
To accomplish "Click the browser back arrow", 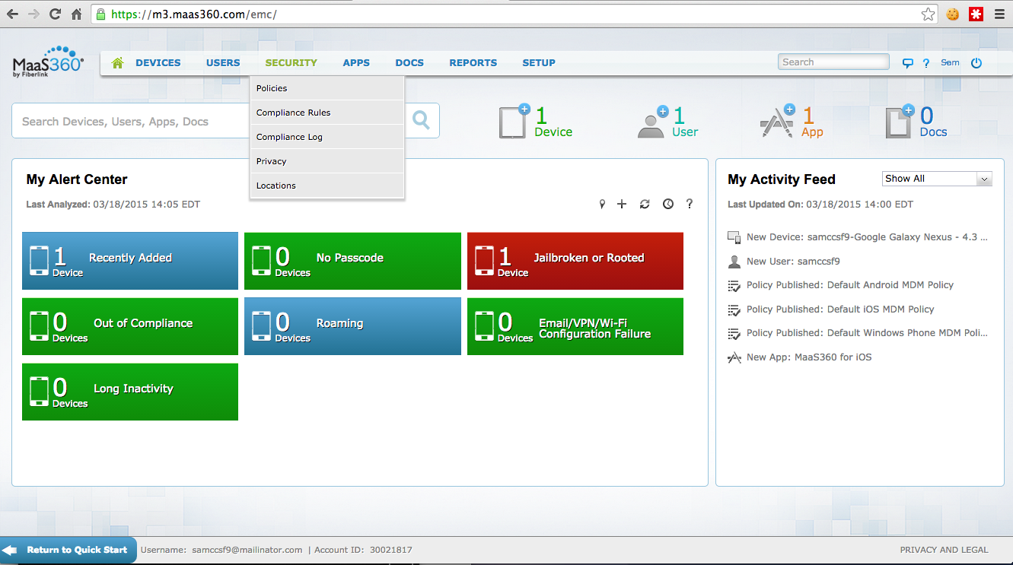I will click(x=14, y=14).
